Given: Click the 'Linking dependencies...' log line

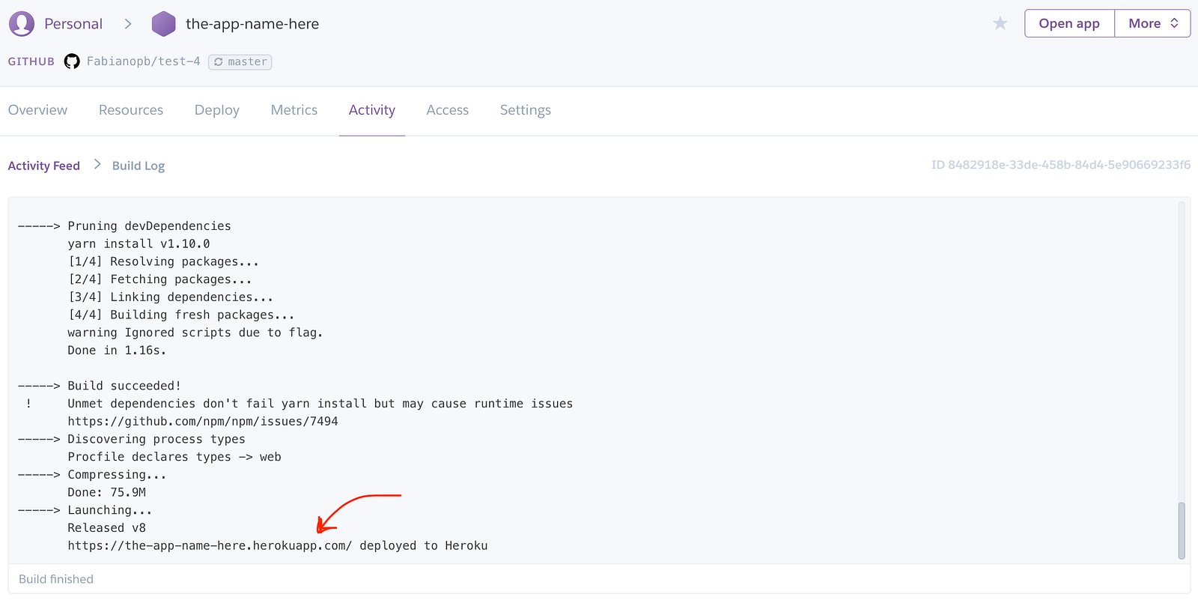Looking at the screenshot, I should [x=170, y=297].
